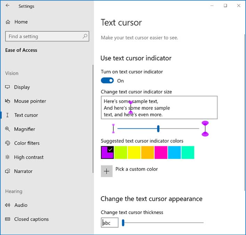Maximize the Settings window
The width and height of the screenshot is (246, 235).
pyautogui.click(x=225, y=6)
